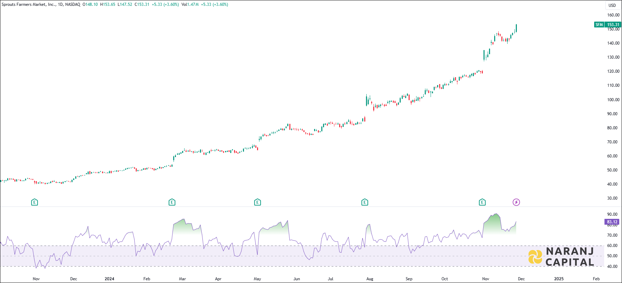Open the USD currency dropdown

[x=612, y=5]
